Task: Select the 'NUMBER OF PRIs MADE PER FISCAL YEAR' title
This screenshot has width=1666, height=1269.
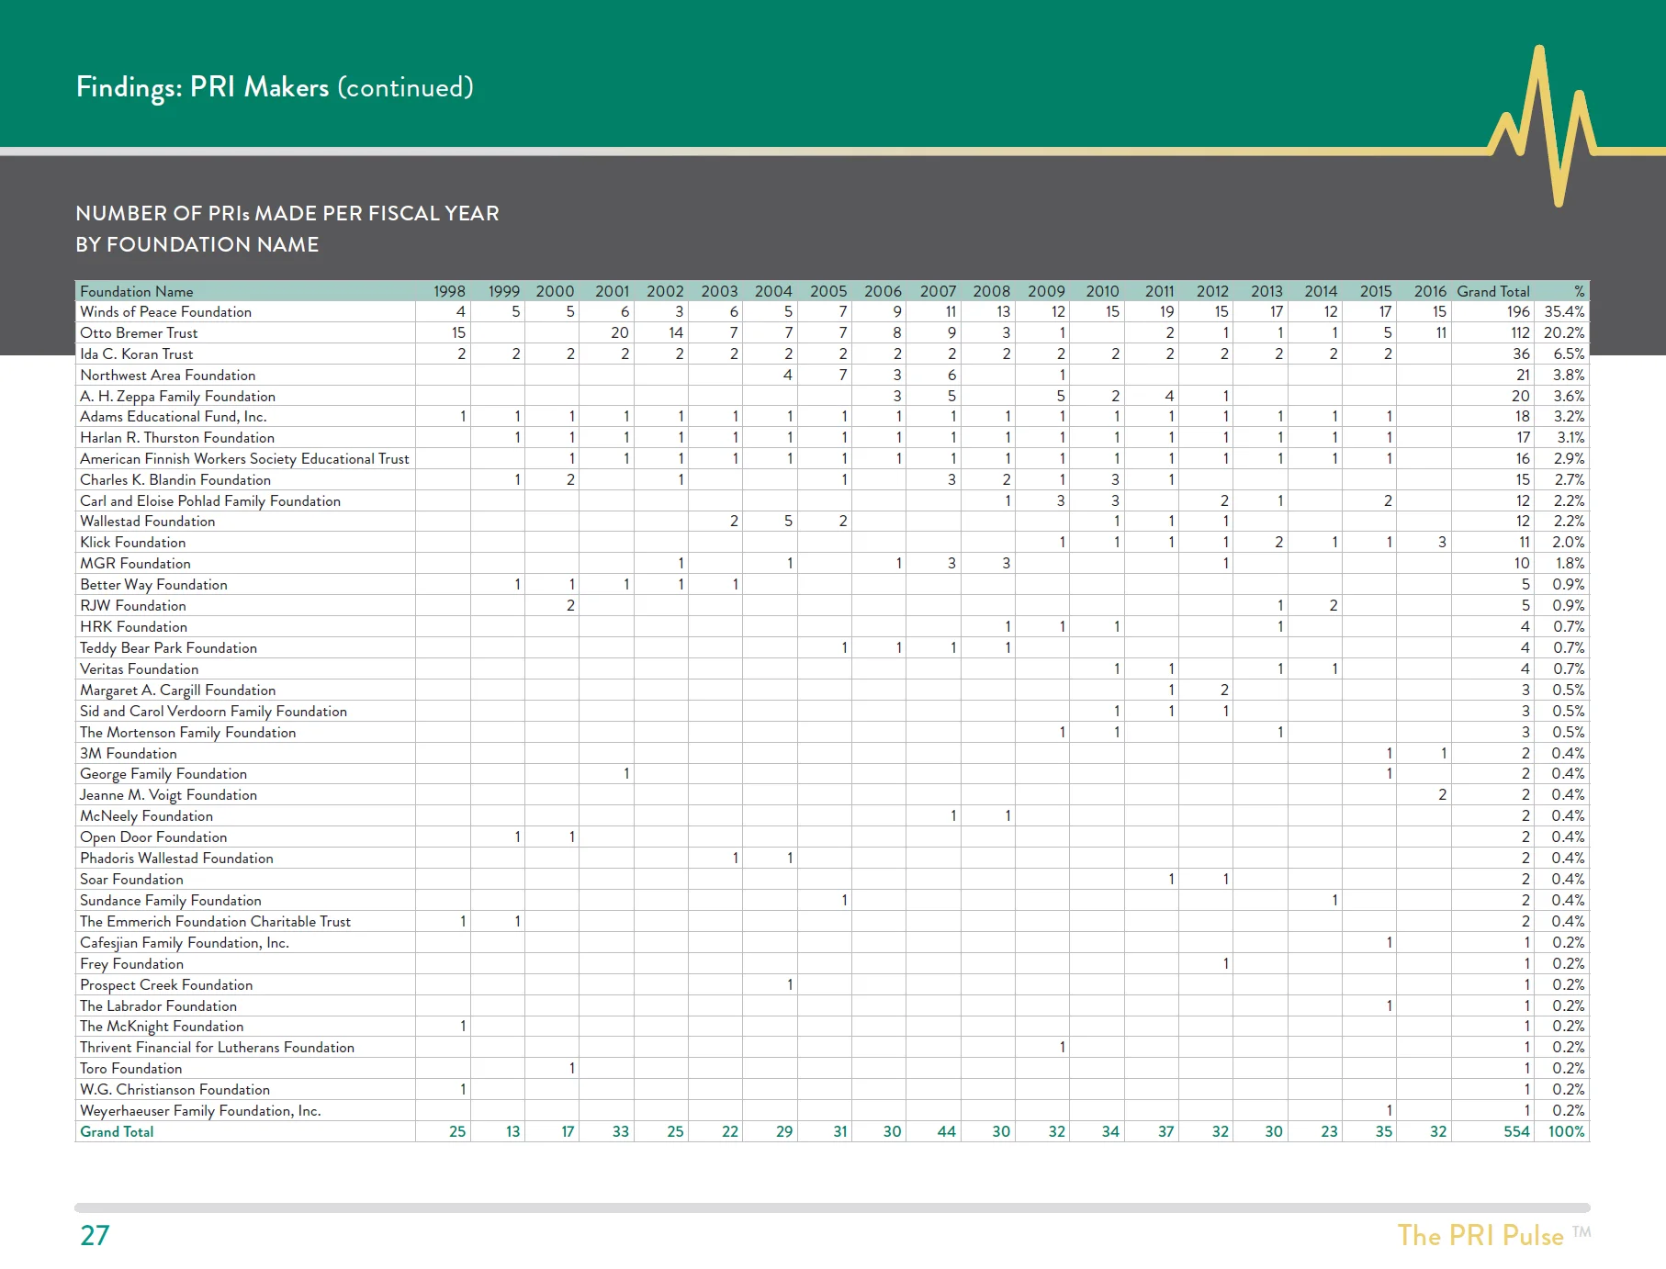Action: [x=287, y=213]
